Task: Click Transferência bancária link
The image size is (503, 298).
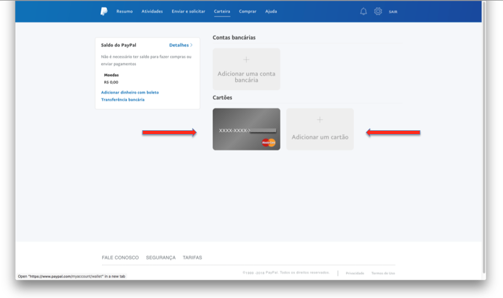Action: coord(123,100)
